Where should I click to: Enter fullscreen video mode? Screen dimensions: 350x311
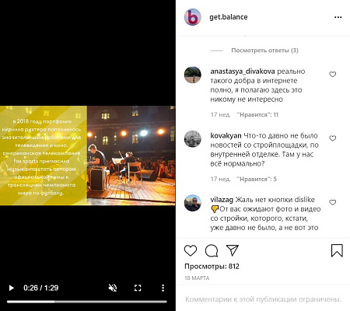tap(138, 288)
